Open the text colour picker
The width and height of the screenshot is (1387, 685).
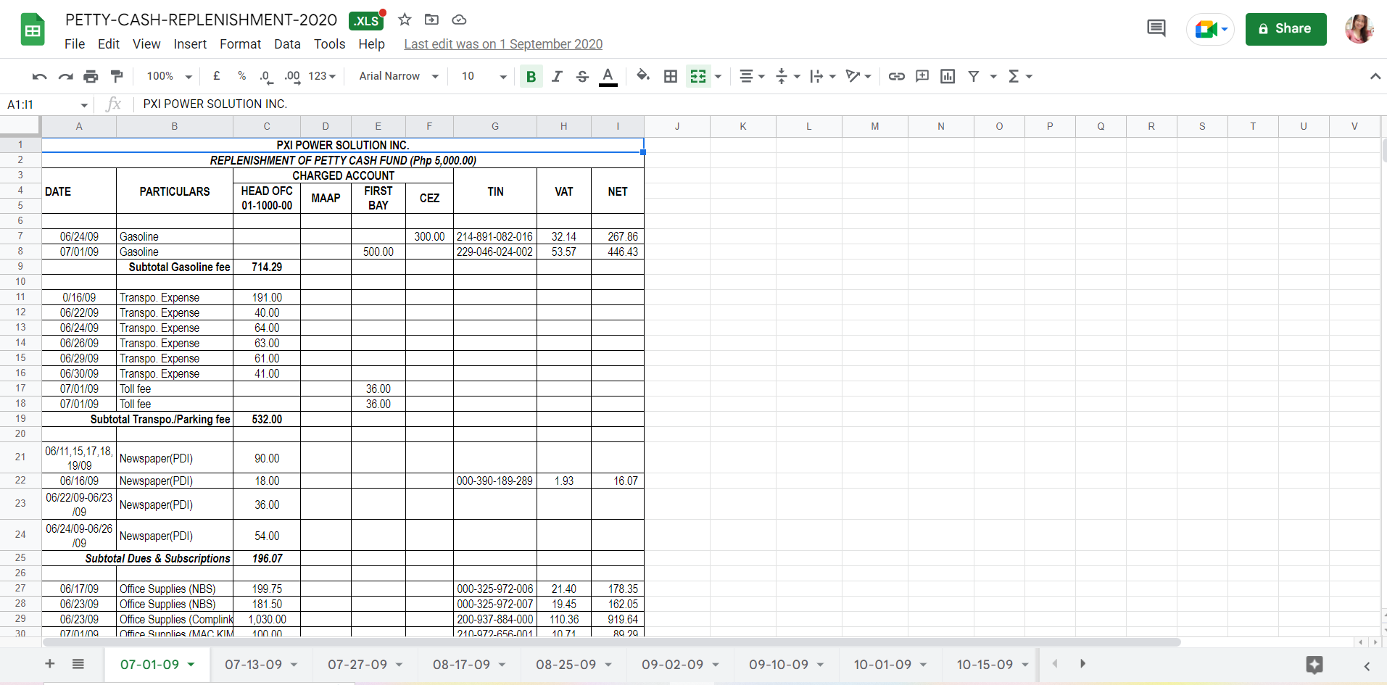click(608, 76)
